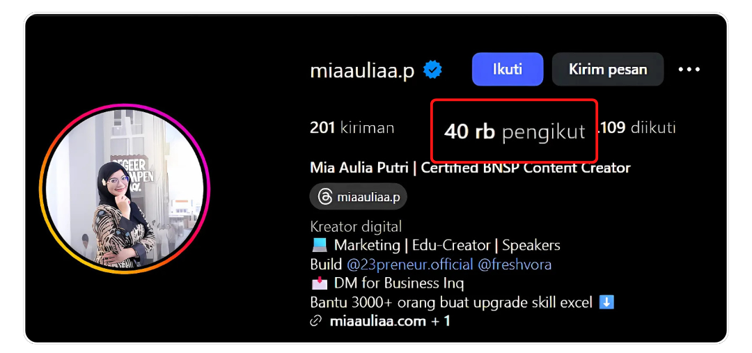The height and width of the screenshot is (353, 752).
Task: Open the miaauliaa.com website link
Action: click(378, 322)
